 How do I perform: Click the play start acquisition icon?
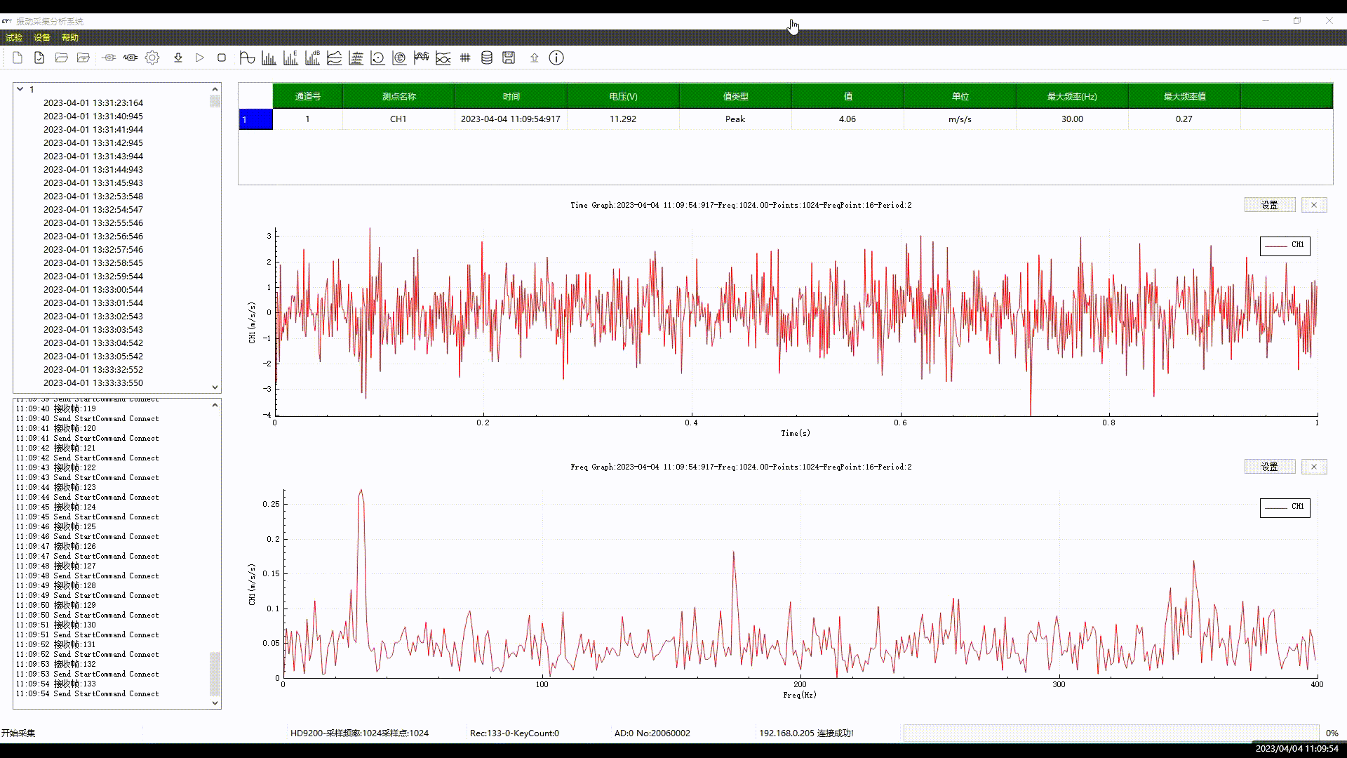[x=200, y=58]
